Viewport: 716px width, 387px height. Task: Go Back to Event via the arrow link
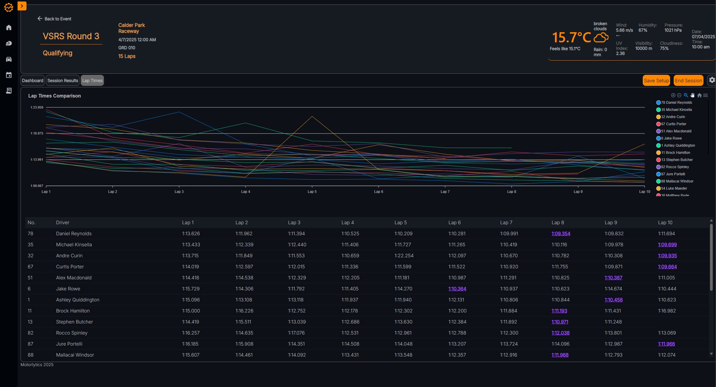tap(55, 18)
